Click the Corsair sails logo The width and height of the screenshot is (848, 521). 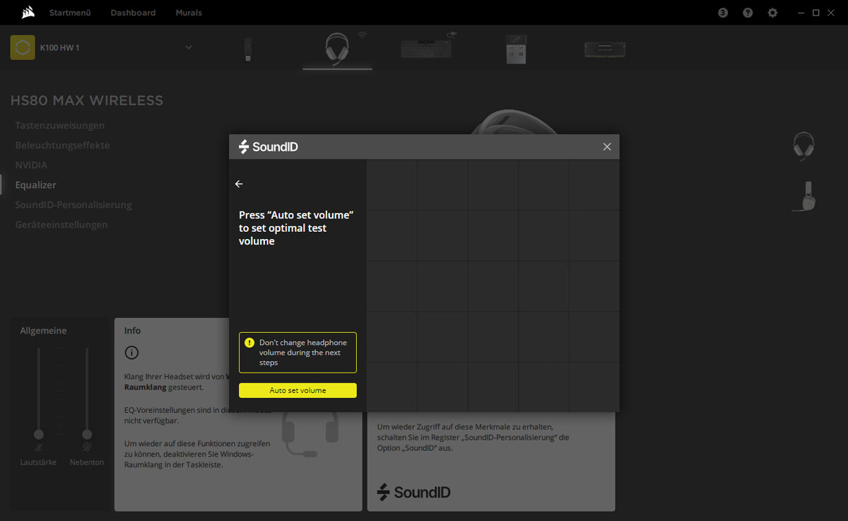coord(27,13)
